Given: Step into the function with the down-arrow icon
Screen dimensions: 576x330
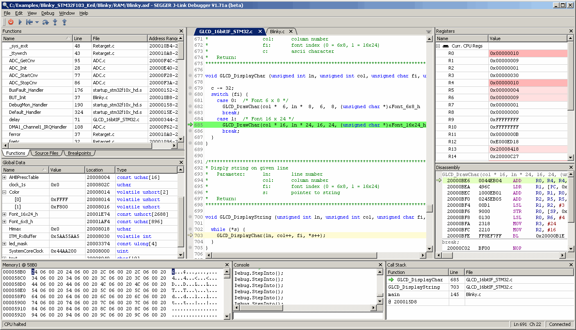Looking at the screenshot, I should point(55,22).
